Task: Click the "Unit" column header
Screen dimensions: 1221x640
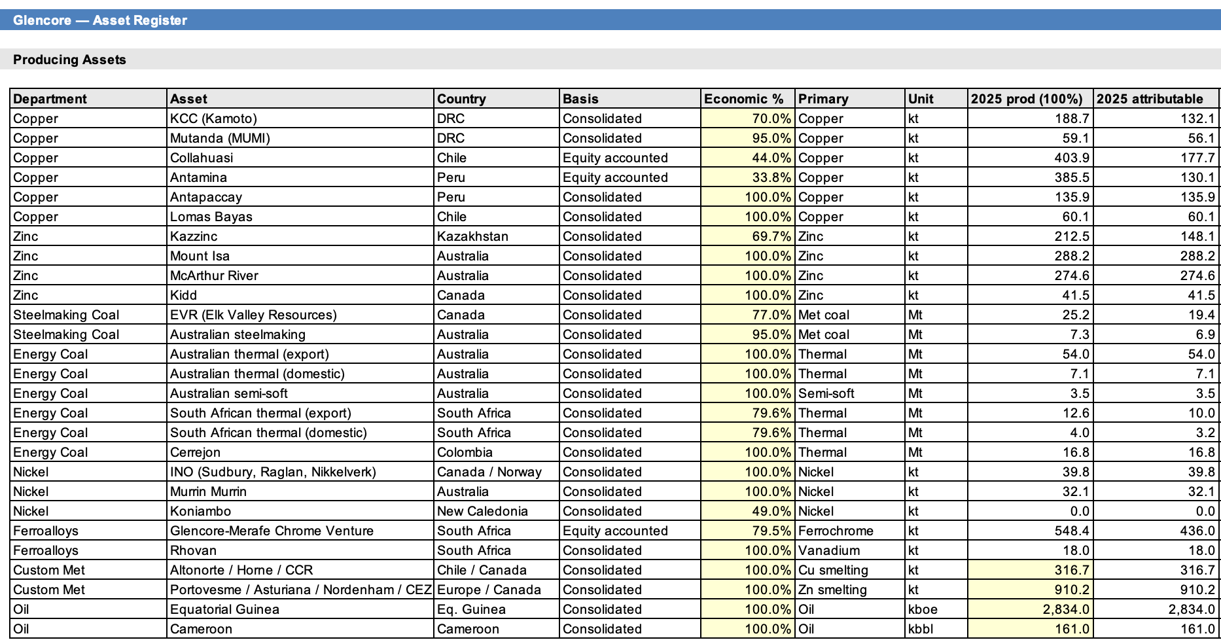Action: 936,99
